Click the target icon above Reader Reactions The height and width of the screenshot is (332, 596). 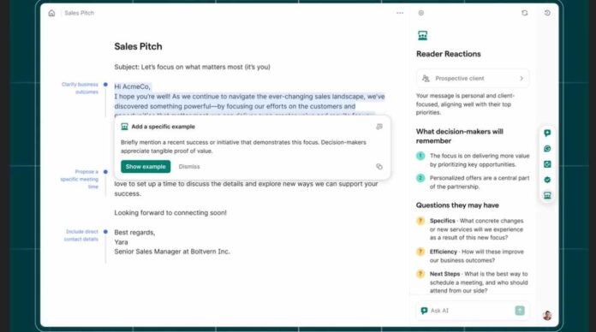[421, 13]
